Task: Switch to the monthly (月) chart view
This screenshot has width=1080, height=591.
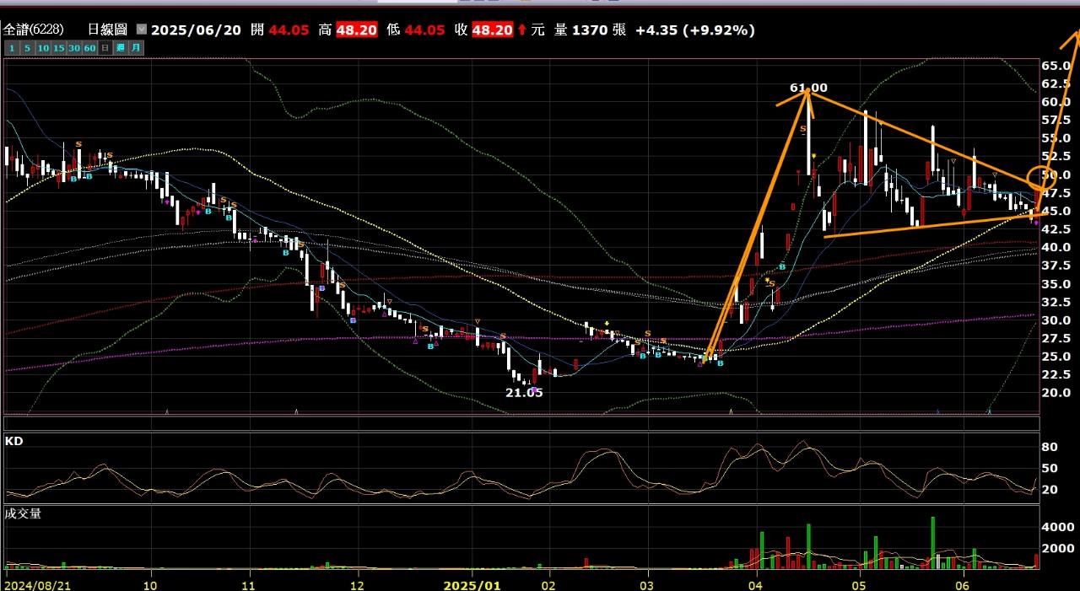Action: coord(136,48)
